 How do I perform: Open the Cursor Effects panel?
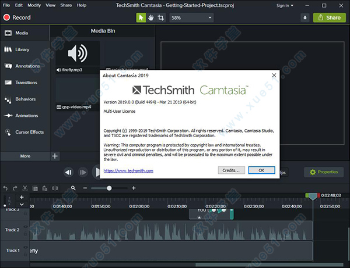pos(24,132)
